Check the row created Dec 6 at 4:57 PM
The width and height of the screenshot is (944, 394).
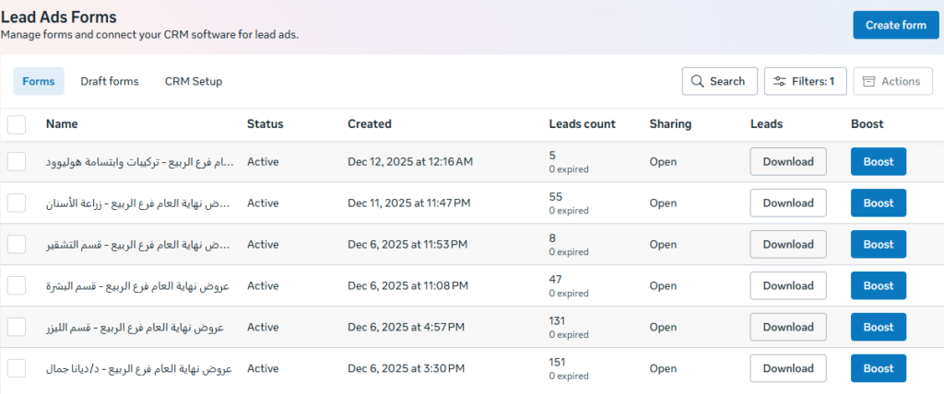click(17, 327)
